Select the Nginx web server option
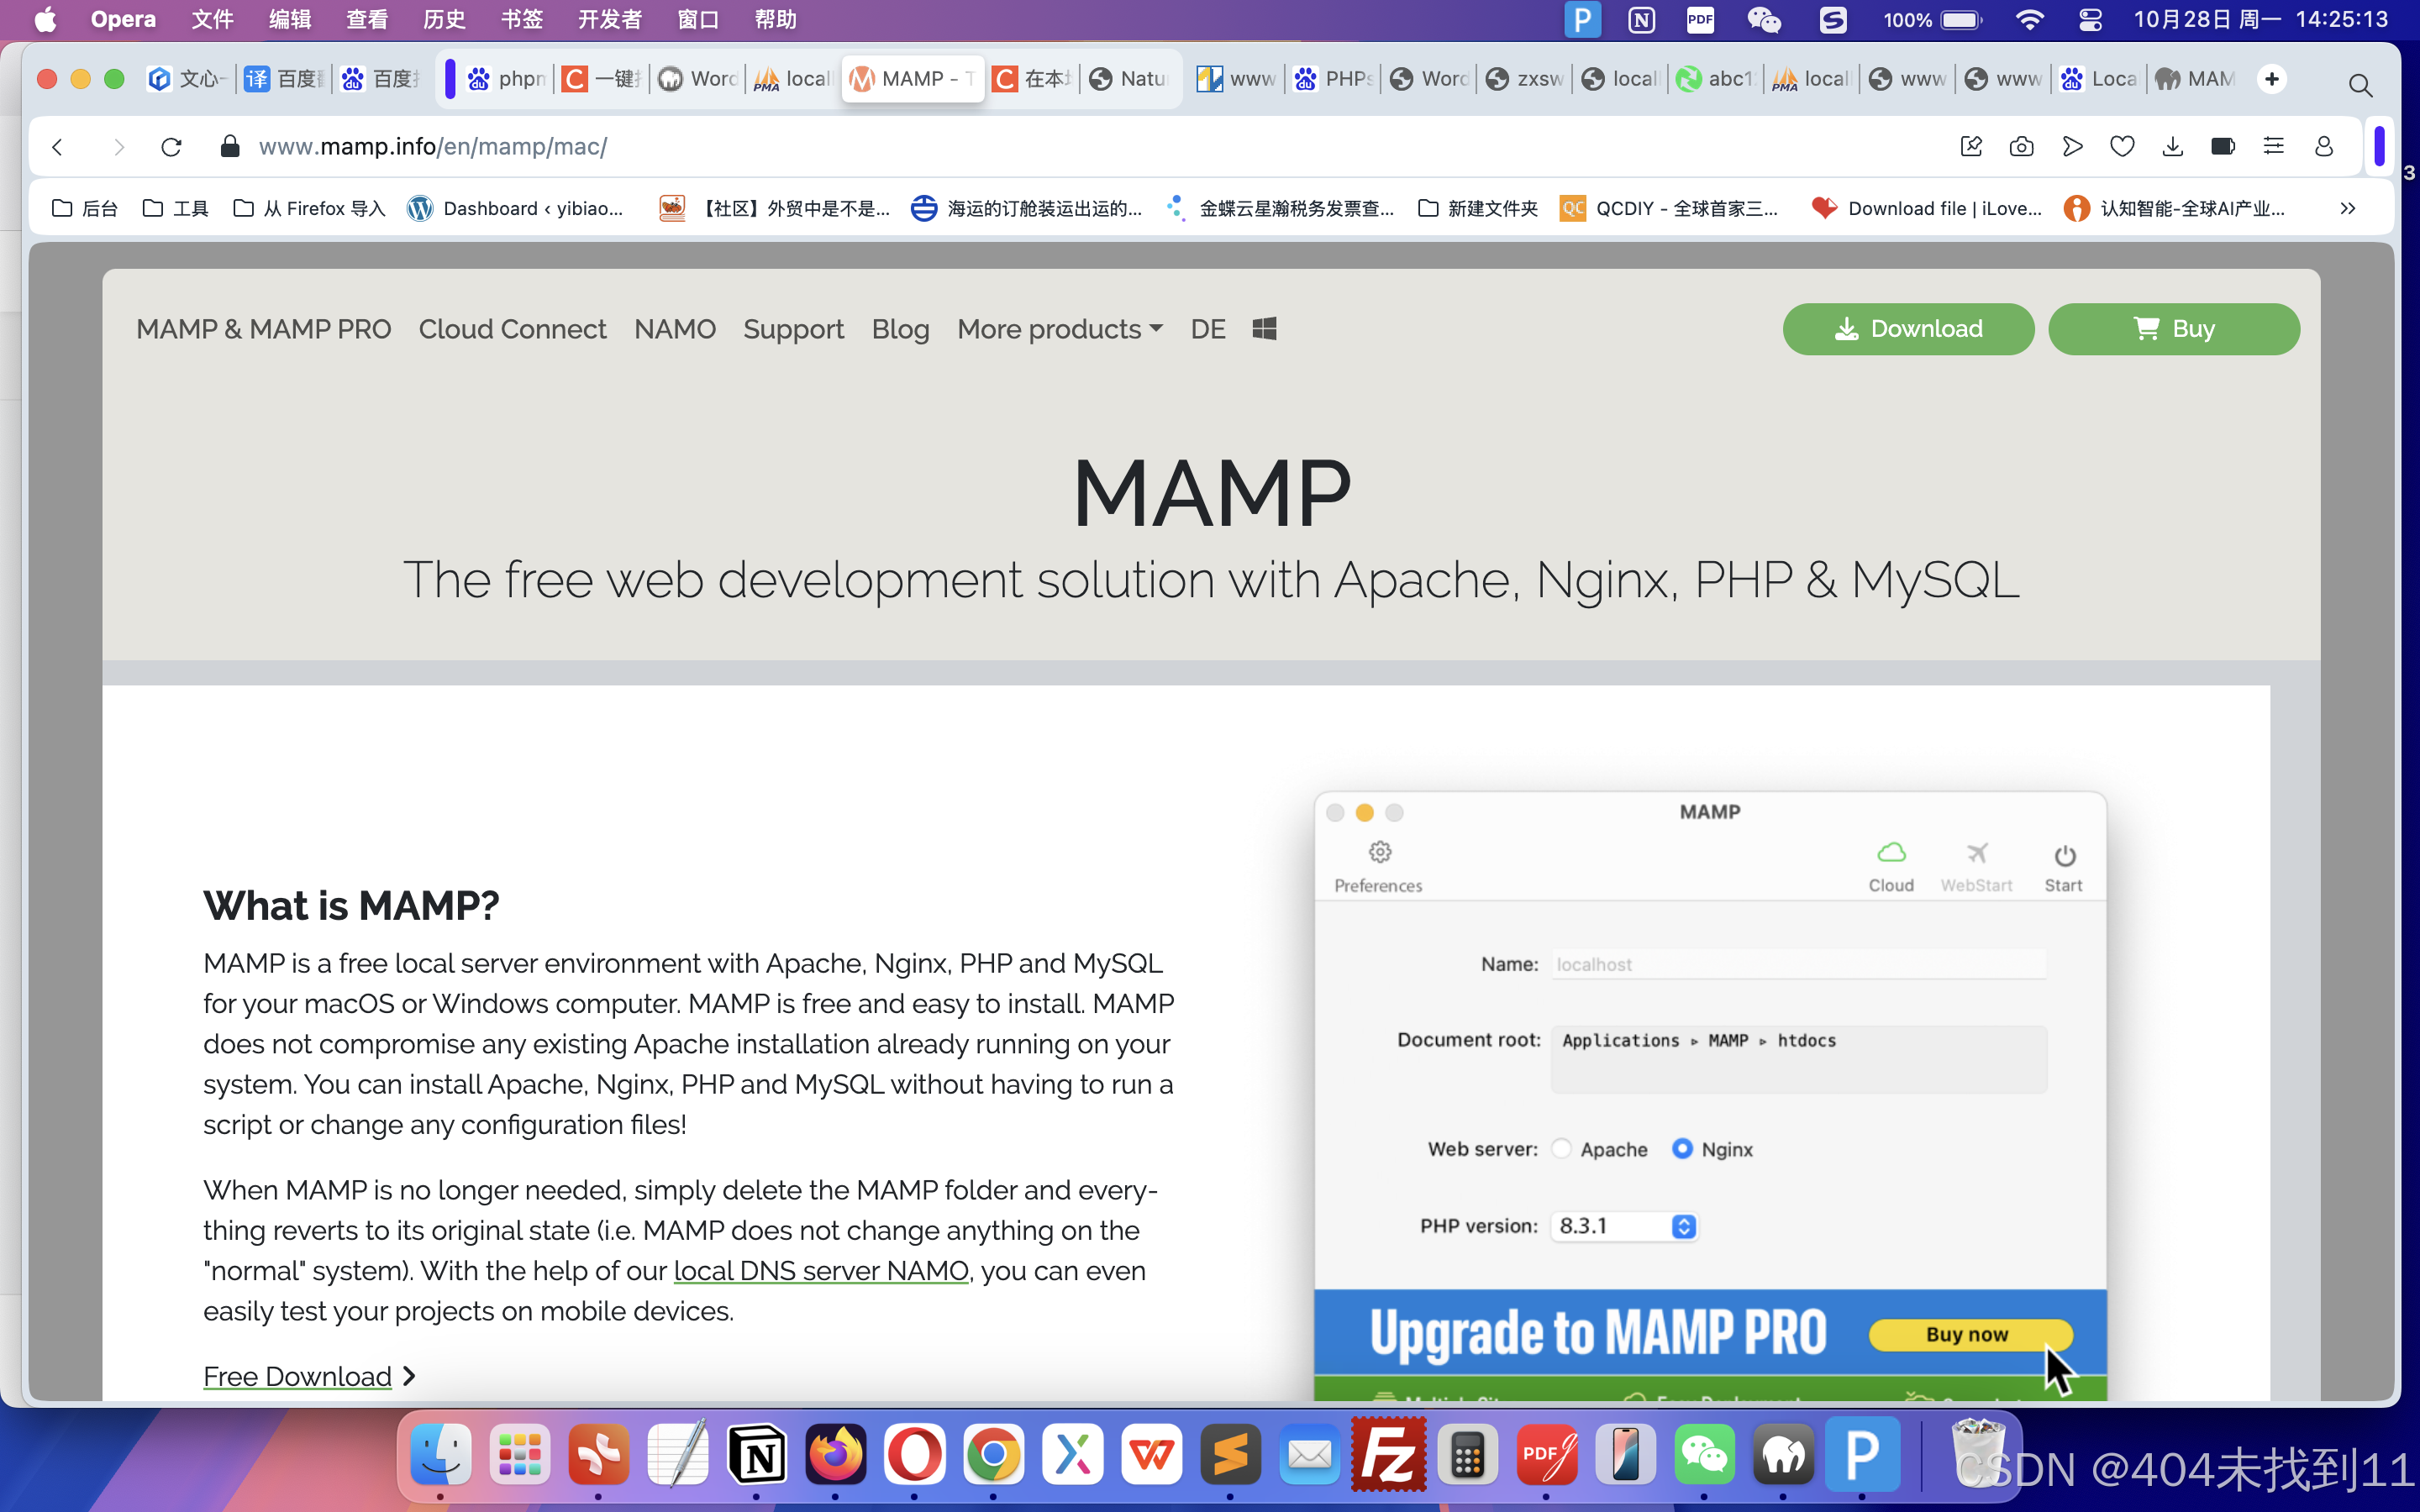Screen dimensions: 2420x1512 [1684, 1148]
